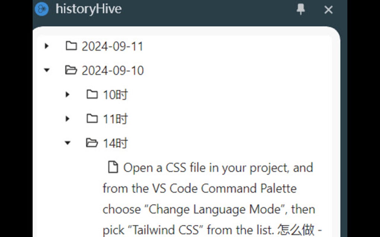Expand the 11时 hour group
380x237 pixels.
67,119
